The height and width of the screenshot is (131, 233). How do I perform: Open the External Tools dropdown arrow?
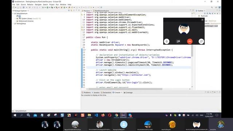pyautogui.click(x=59, y=7)
